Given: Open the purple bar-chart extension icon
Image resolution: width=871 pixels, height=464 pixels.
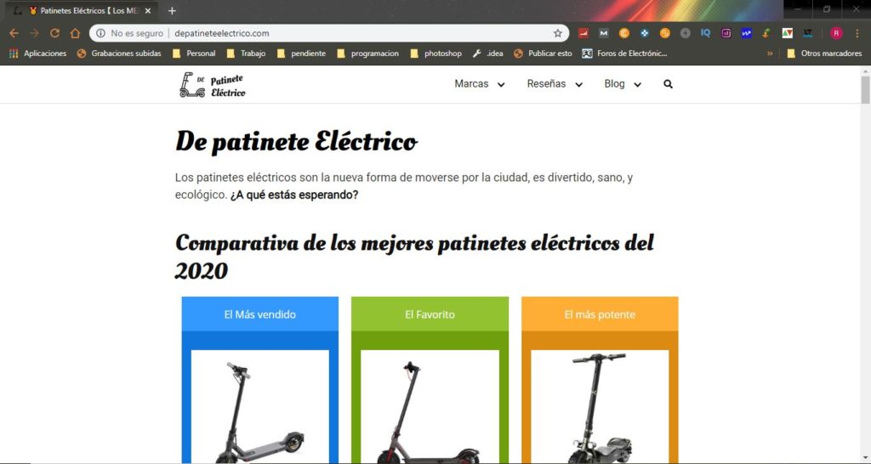Looking at the screenshot, I should (726, 33).
